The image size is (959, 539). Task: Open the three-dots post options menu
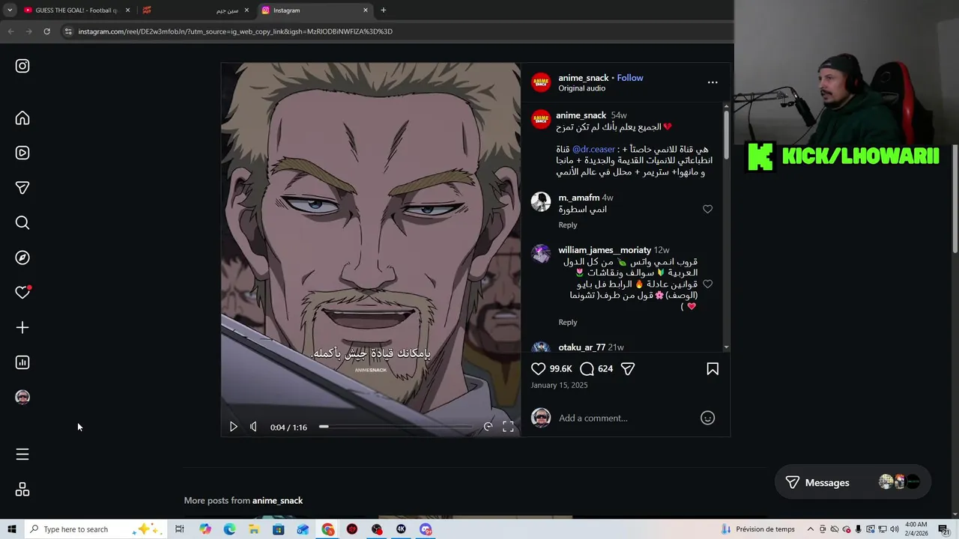coord(713,82)
